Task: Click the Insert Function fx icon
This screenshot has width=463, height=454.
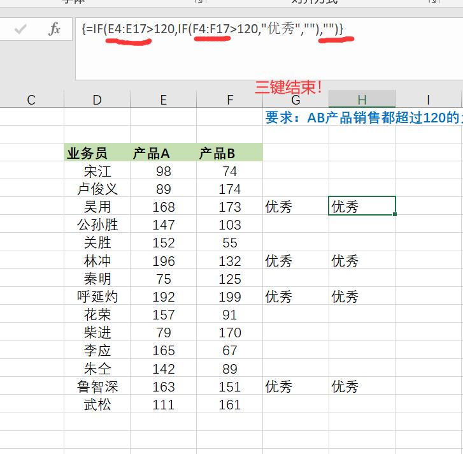Action: click(54, 29)
